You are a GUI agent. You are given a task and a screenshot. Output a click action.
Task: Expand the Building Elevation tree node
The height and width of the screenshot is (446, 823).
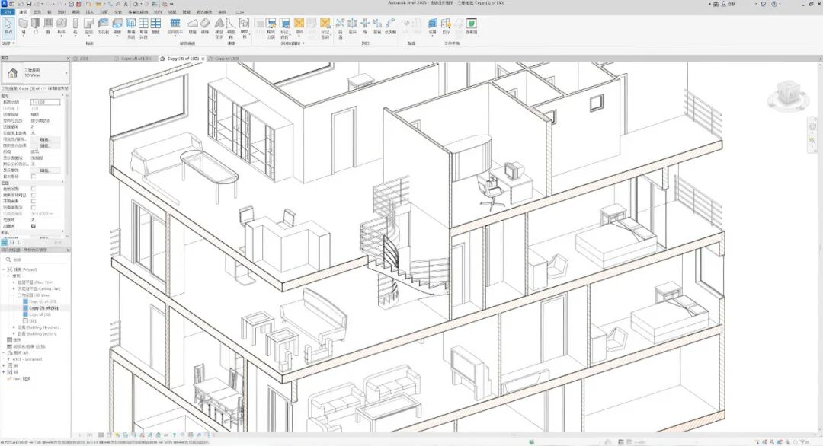(x=14, y=327)
